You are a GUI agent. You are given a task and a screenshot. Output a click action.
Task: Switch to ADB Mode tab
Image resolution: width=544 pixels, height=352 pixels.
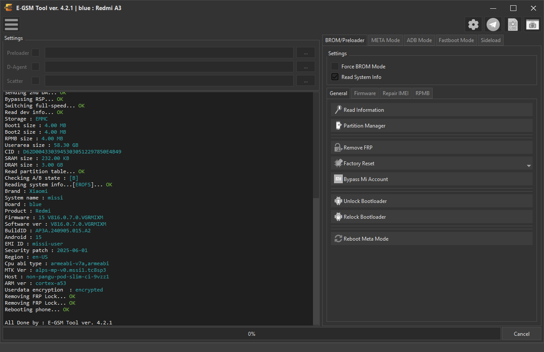420,40
